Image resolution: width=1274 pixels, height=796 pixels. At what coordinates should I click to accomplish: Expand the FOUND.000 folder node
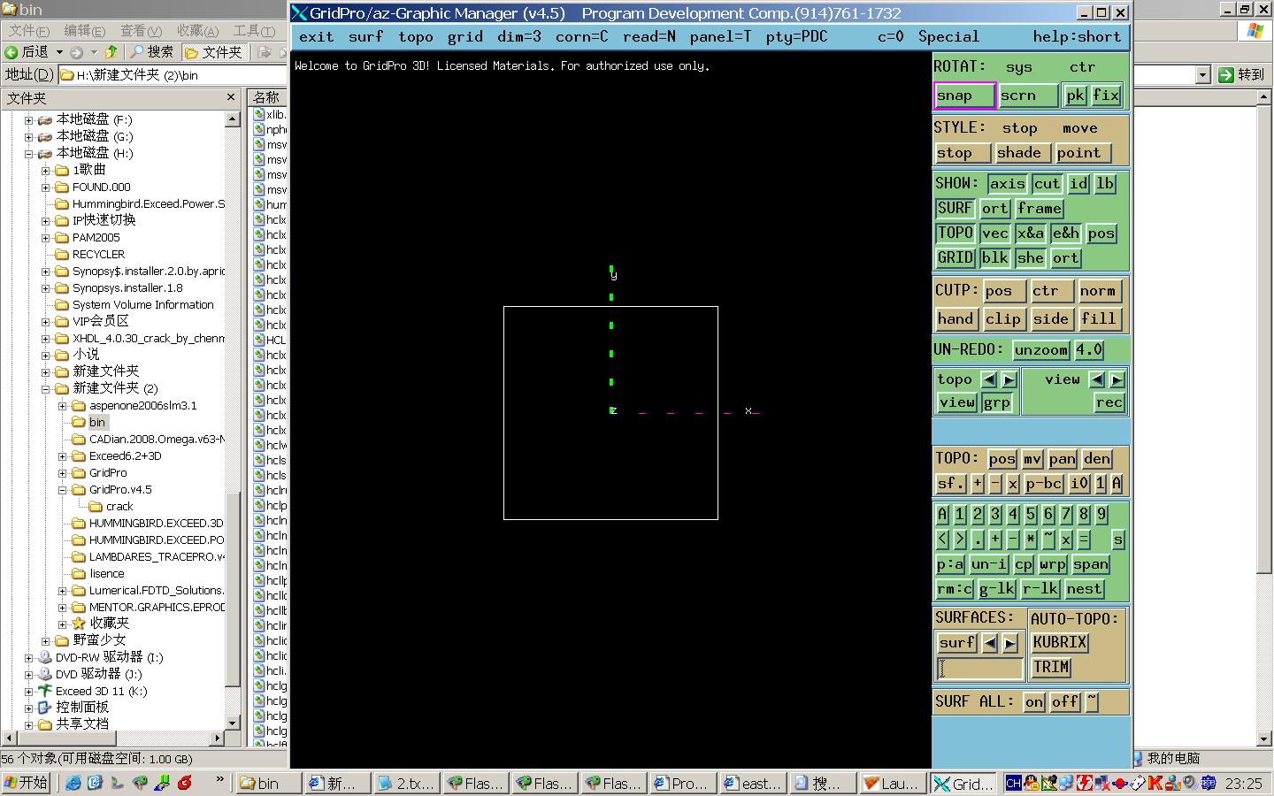tap(46, 187)
